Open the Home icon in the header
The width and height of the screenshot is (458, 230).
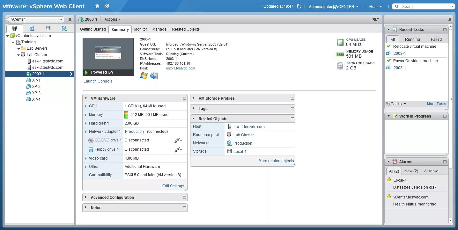coord(97,6)
